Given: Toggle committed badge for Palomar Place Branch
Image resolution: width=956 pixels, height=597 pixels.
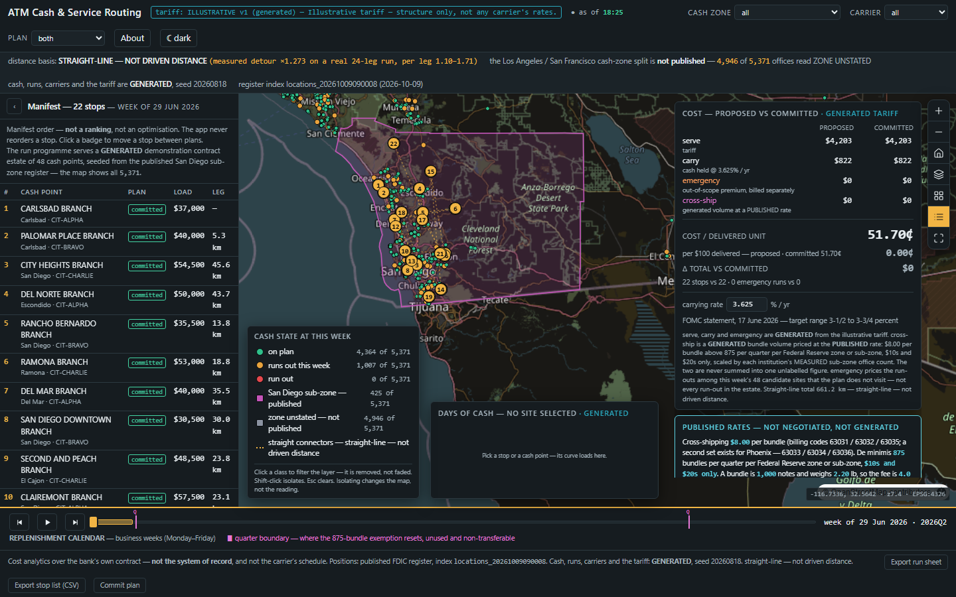Looking at the screenshot, I should click(x=147, y=237).
